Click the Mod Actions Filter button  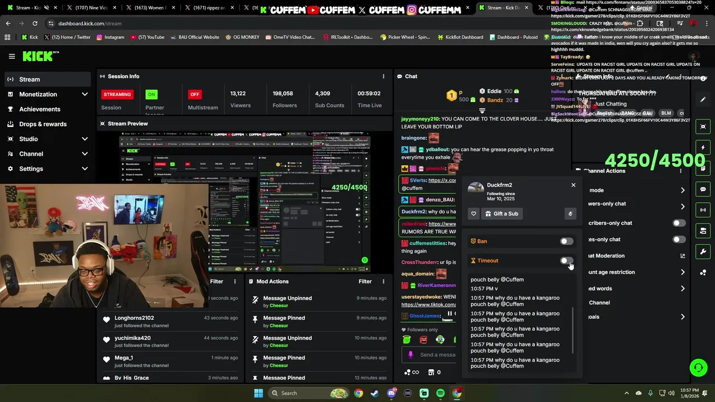(x=365, y=281)
